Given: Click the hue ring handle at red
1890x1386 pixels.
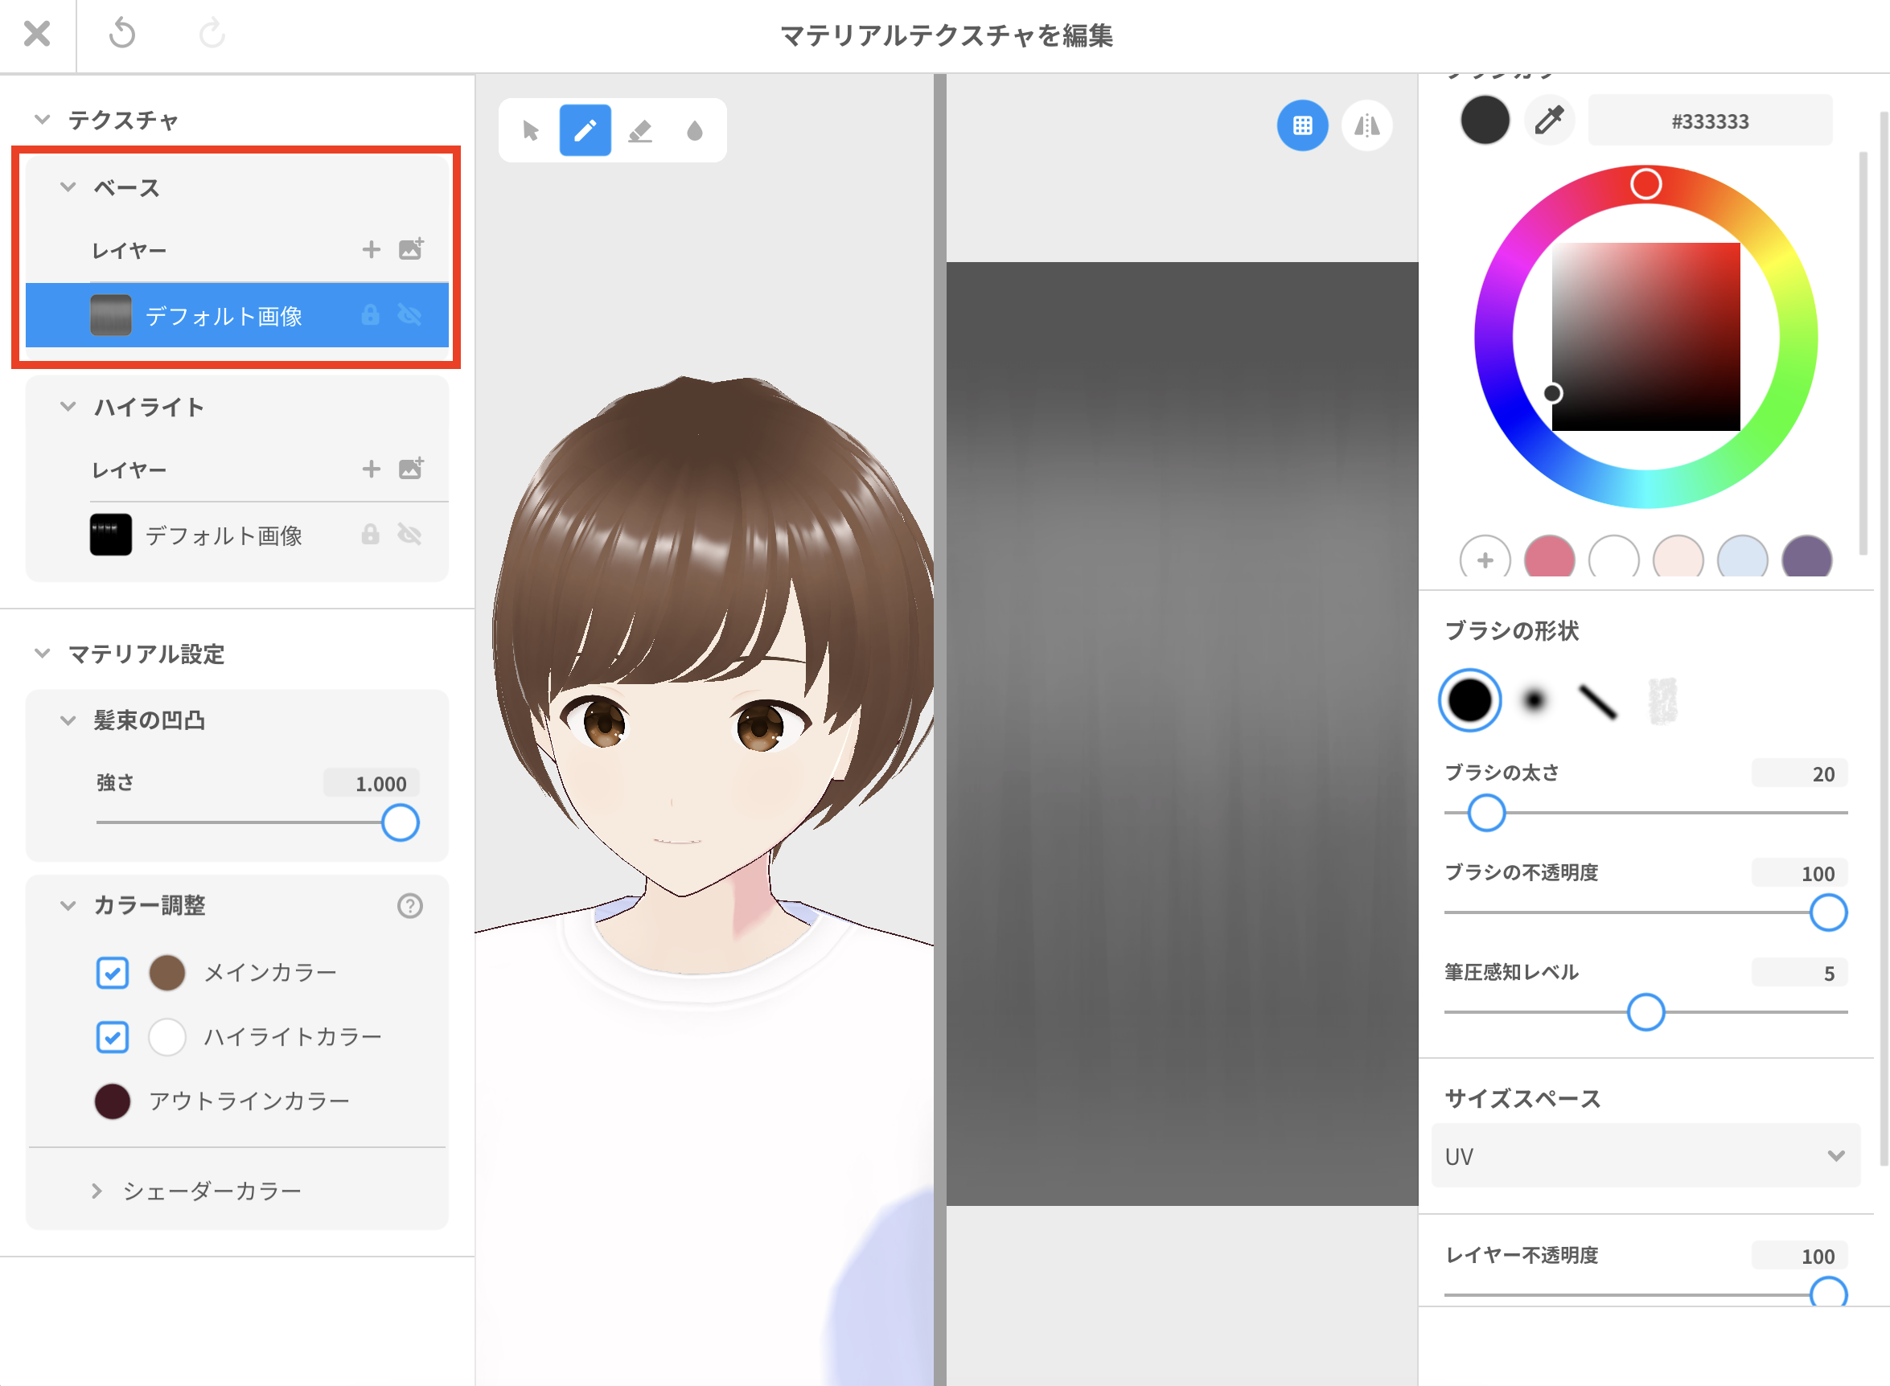Looking at the screenshot, I should 1645,184.
